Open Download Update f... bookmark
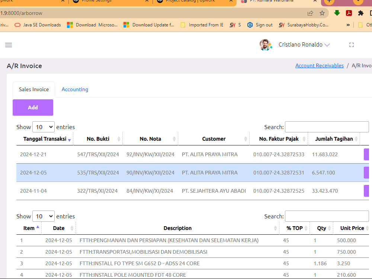The image size is (372, 279). click(x=149, y=25)
